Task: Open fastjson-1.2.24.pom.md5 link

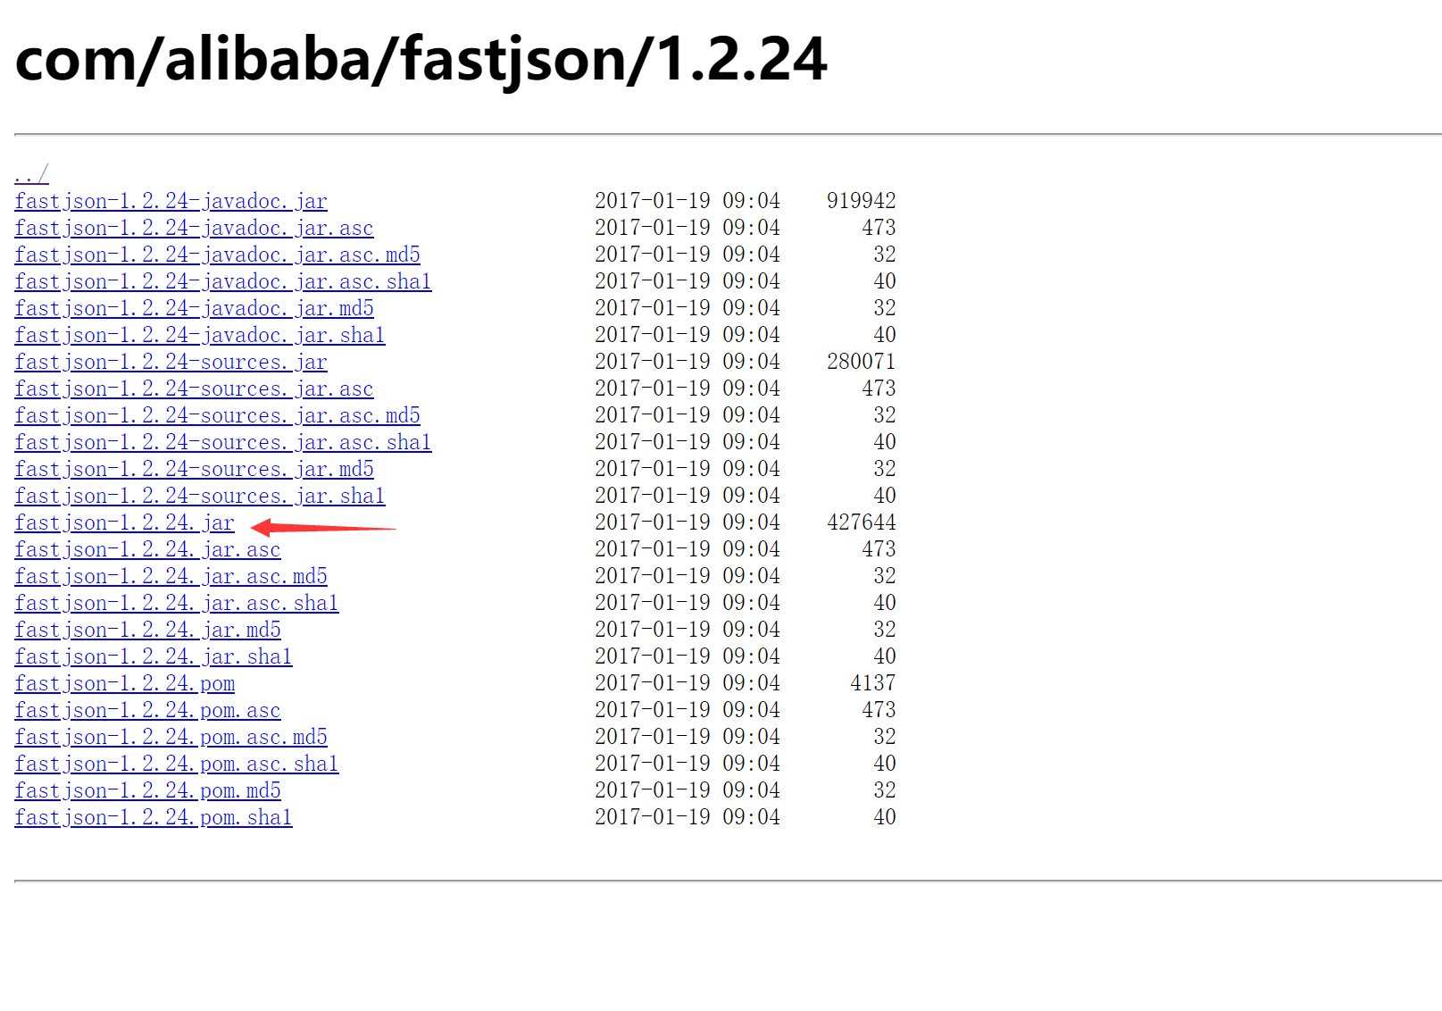Action: [148, 790]
